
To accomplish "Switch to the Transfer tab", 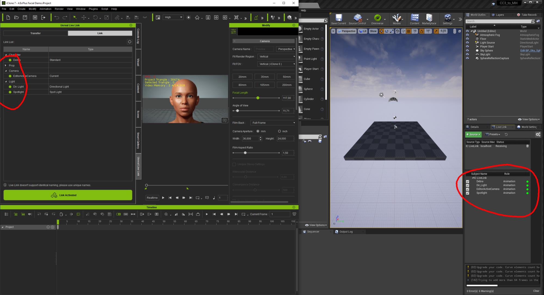I will [36, 33].
